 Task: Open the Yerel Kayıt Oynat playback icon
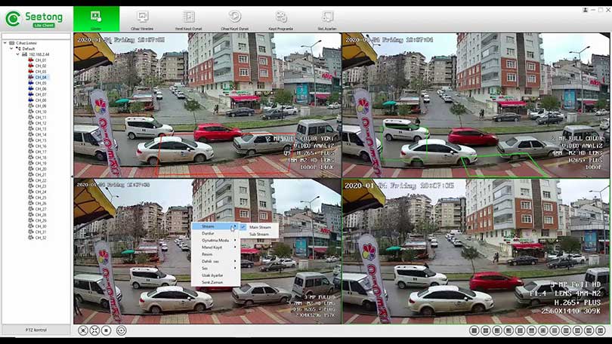pyautogui.click(x=188, y=17)
